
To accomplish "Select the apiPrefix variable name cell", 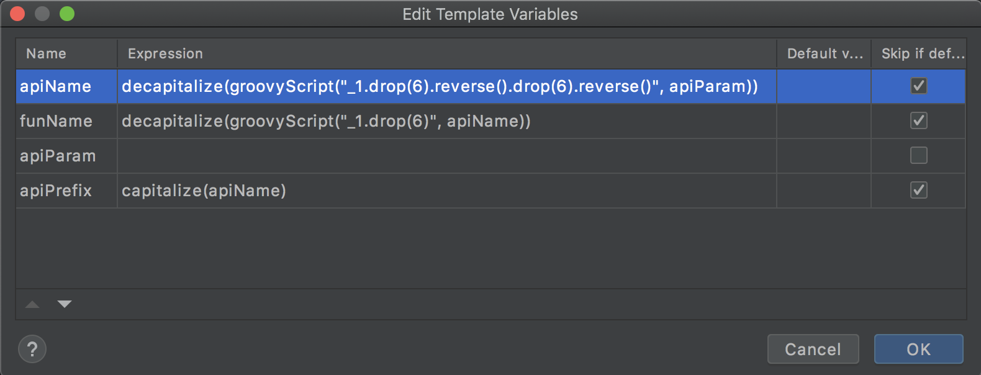I will pos(66,191).
